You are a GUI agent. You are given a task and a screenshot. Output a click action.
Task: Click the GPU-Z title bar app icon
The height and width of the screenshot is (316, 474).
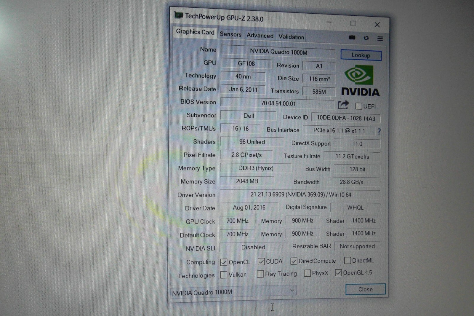(x=178, y=15)
